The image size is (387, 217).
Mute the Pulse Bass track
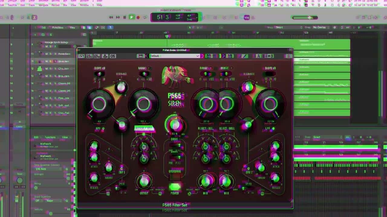(x=47, y=54)
